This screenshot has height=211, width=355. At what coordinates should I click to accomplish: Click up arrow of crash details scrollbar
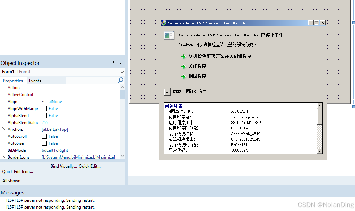click(x=319, y=105)
